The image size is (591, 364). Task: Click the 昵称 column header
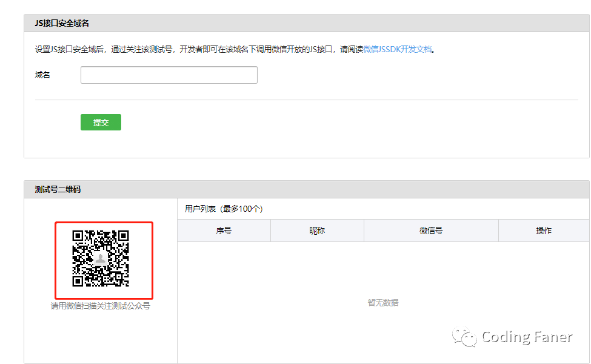tap(317, 231)
